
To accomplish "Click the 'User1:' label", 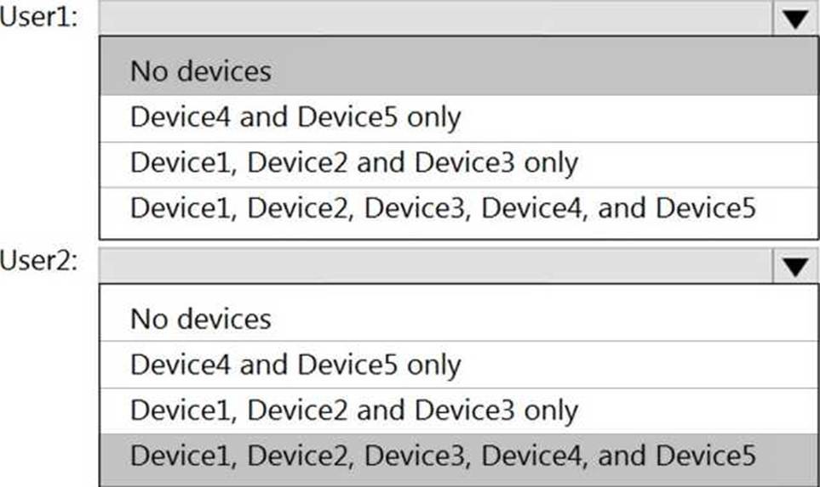I will coord(39,19).
